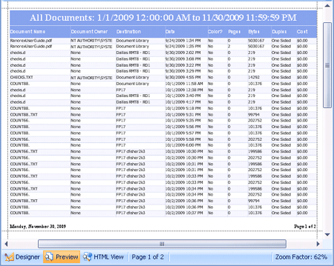Click the Pages column header

pyautogui.click(x=234, y=32)
